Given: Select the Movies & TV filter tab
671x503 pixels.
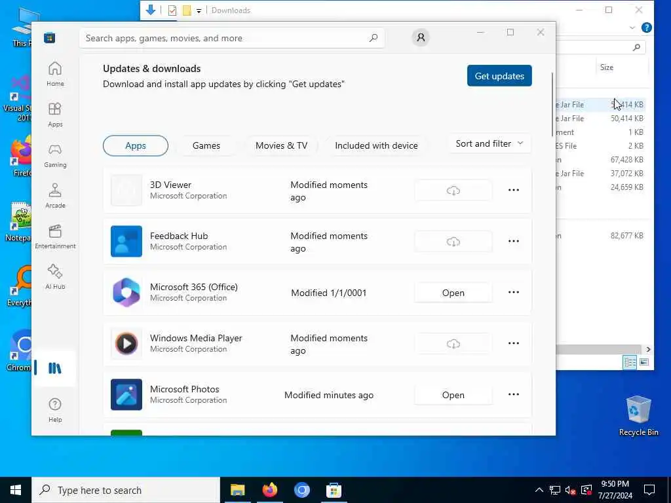Looking at the screenshot, I should point(282,146).
